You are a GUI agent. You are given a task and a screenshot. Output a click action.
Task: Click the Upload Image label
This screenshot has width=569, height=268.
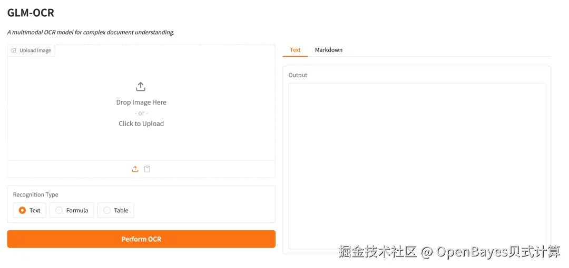35,50
